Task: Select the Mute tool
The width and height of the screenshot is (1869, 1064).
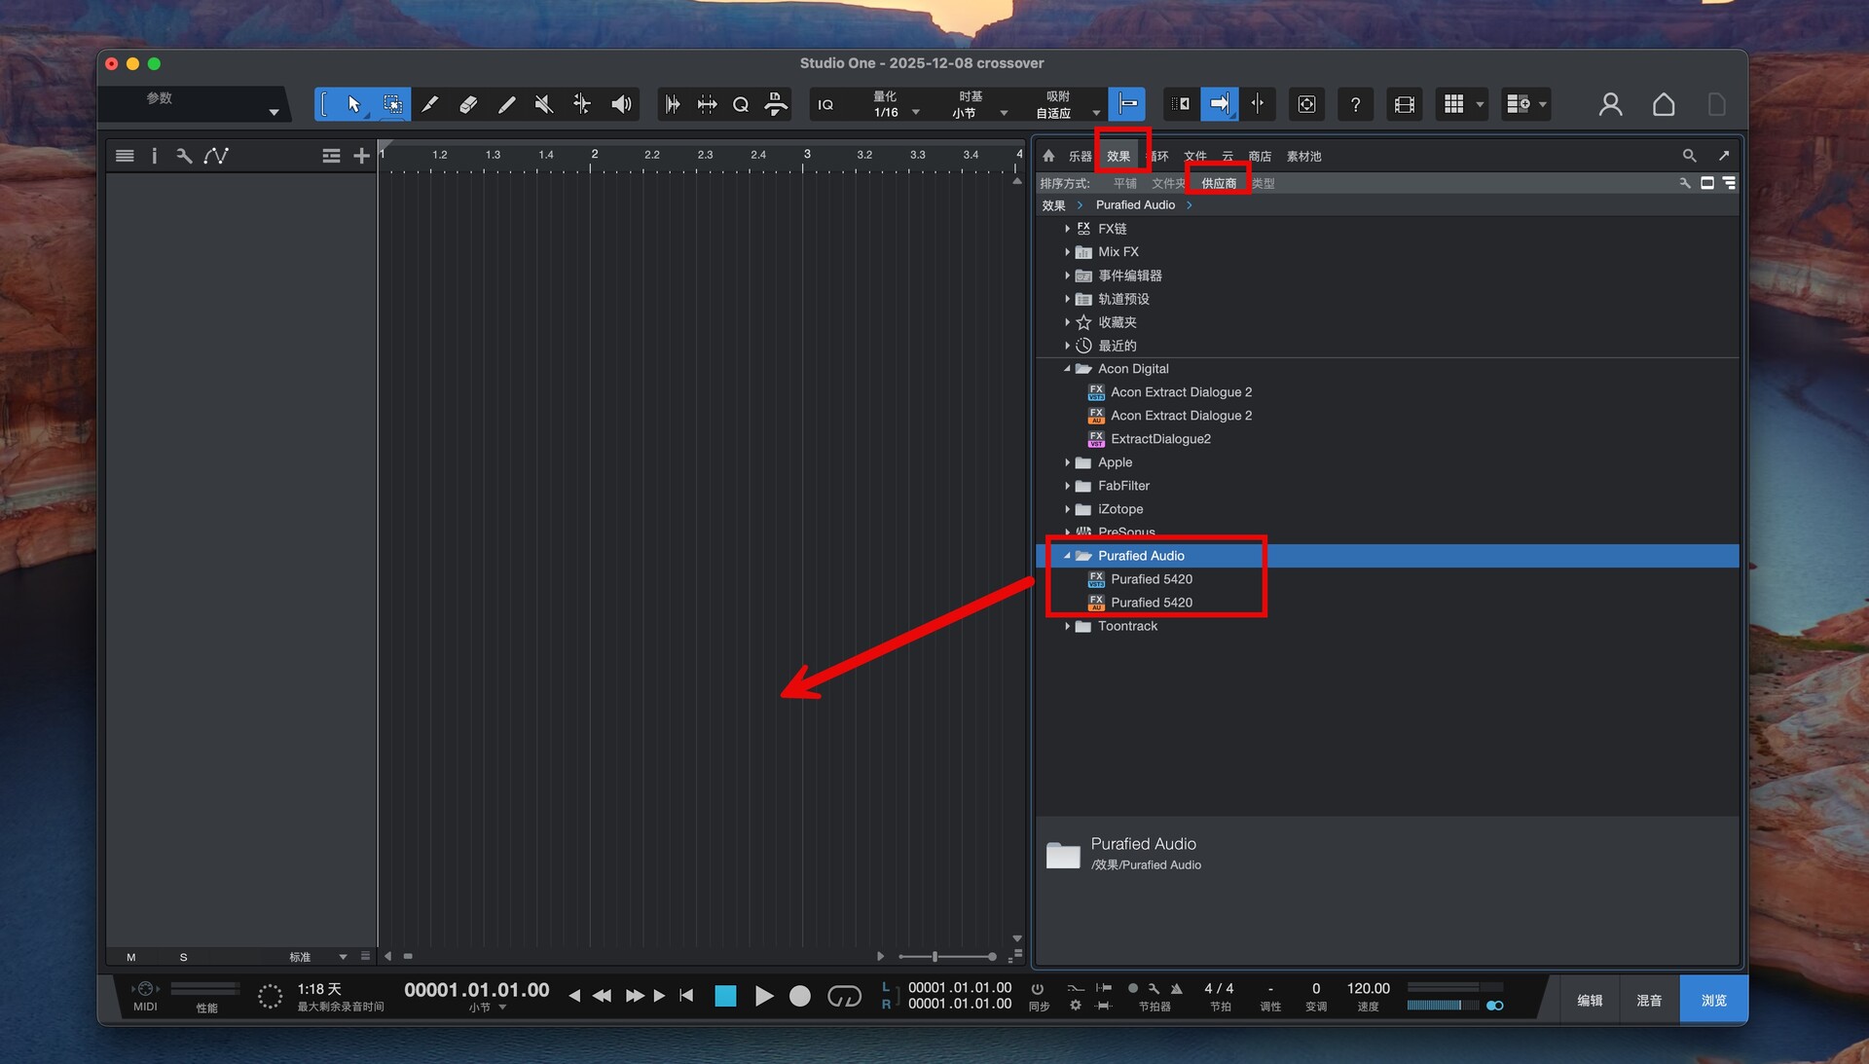Action: pyautogui.click(x=544, y=104)
